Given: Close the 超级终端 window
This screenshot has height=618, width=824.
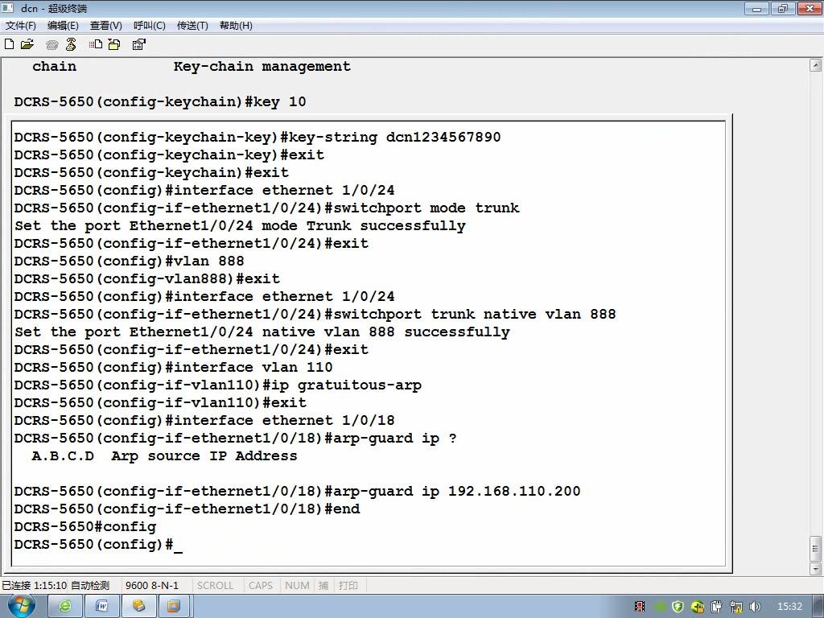Looking at the screenshot, I should point(810,8).
